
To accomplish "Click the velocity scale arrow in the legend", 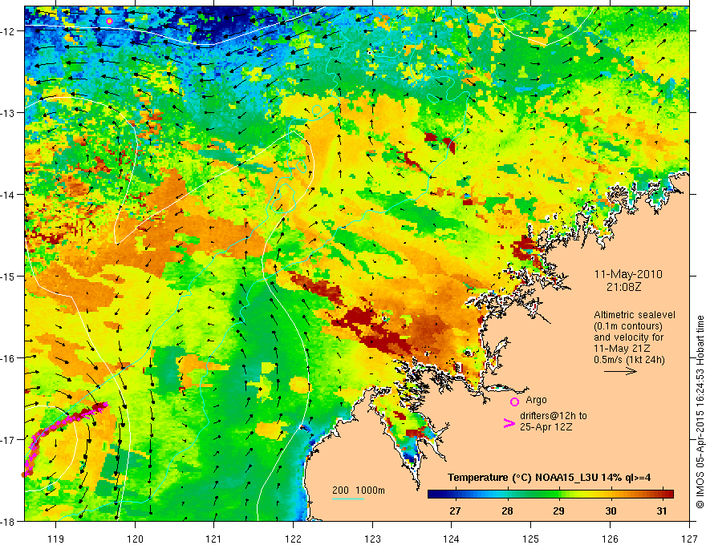I will pos(620,371).
